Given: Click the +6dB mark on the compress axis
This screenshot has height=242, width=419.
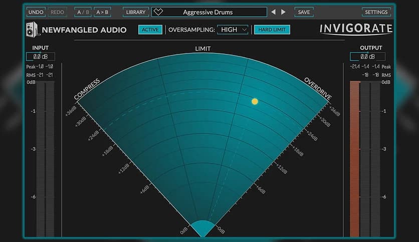Looking at the screenshot, I should pos(144,189).
